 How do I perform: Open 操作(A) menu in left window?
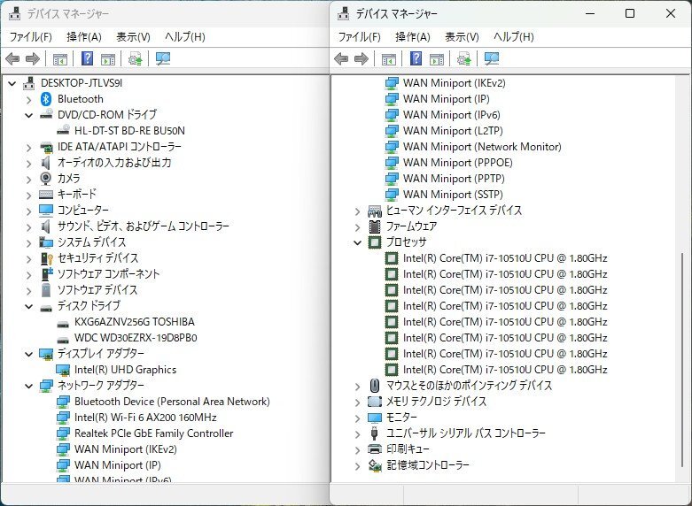click(84, 37)
